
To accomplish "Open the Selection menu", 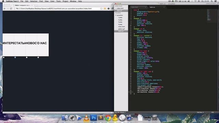I will pyautogui.click(x=34, y=1).
